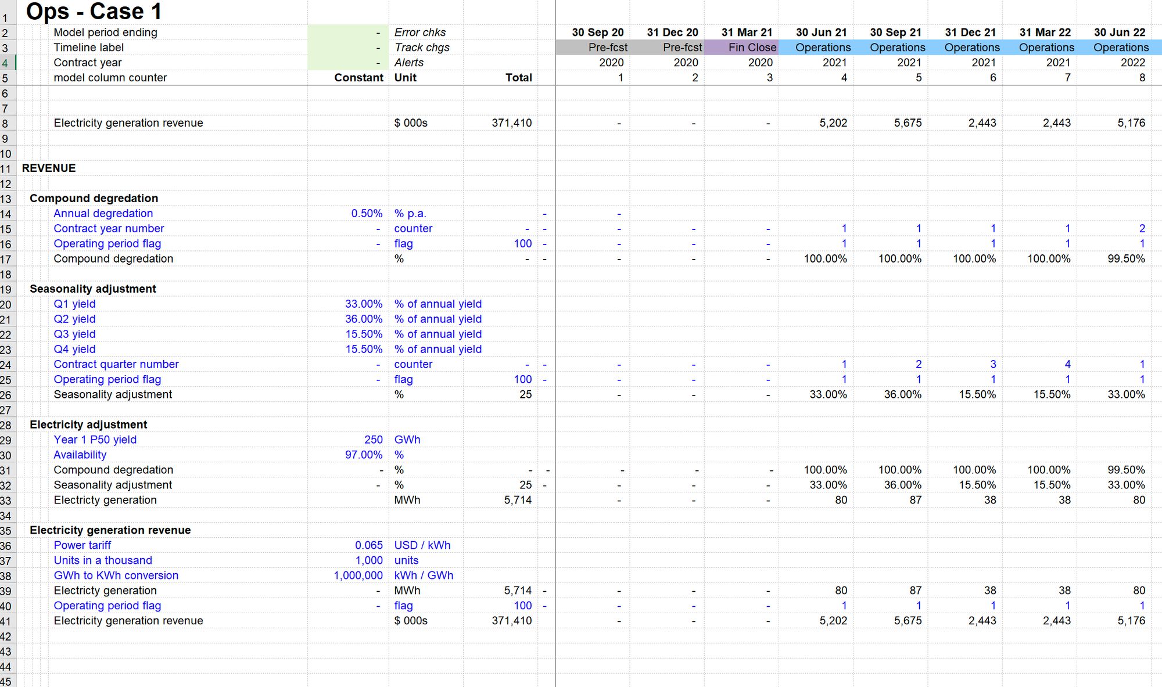This screenshot has height=687, width=1162.
Task: Select the Operations label under 30 Jun 22
Action: point(1121,48)
